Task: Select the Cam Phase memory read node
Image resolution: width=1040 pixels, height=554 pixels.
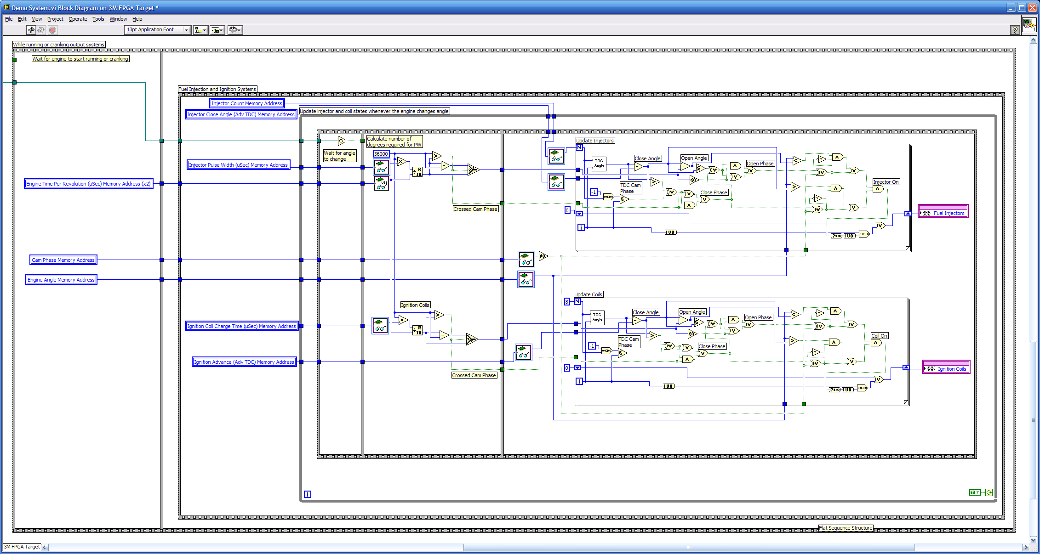Action: (526, 260)
